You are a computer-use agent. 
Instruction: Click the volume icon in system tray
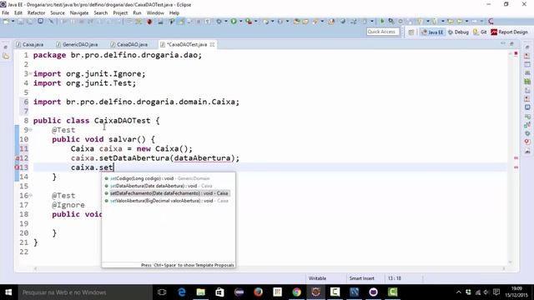coord(486,292)
